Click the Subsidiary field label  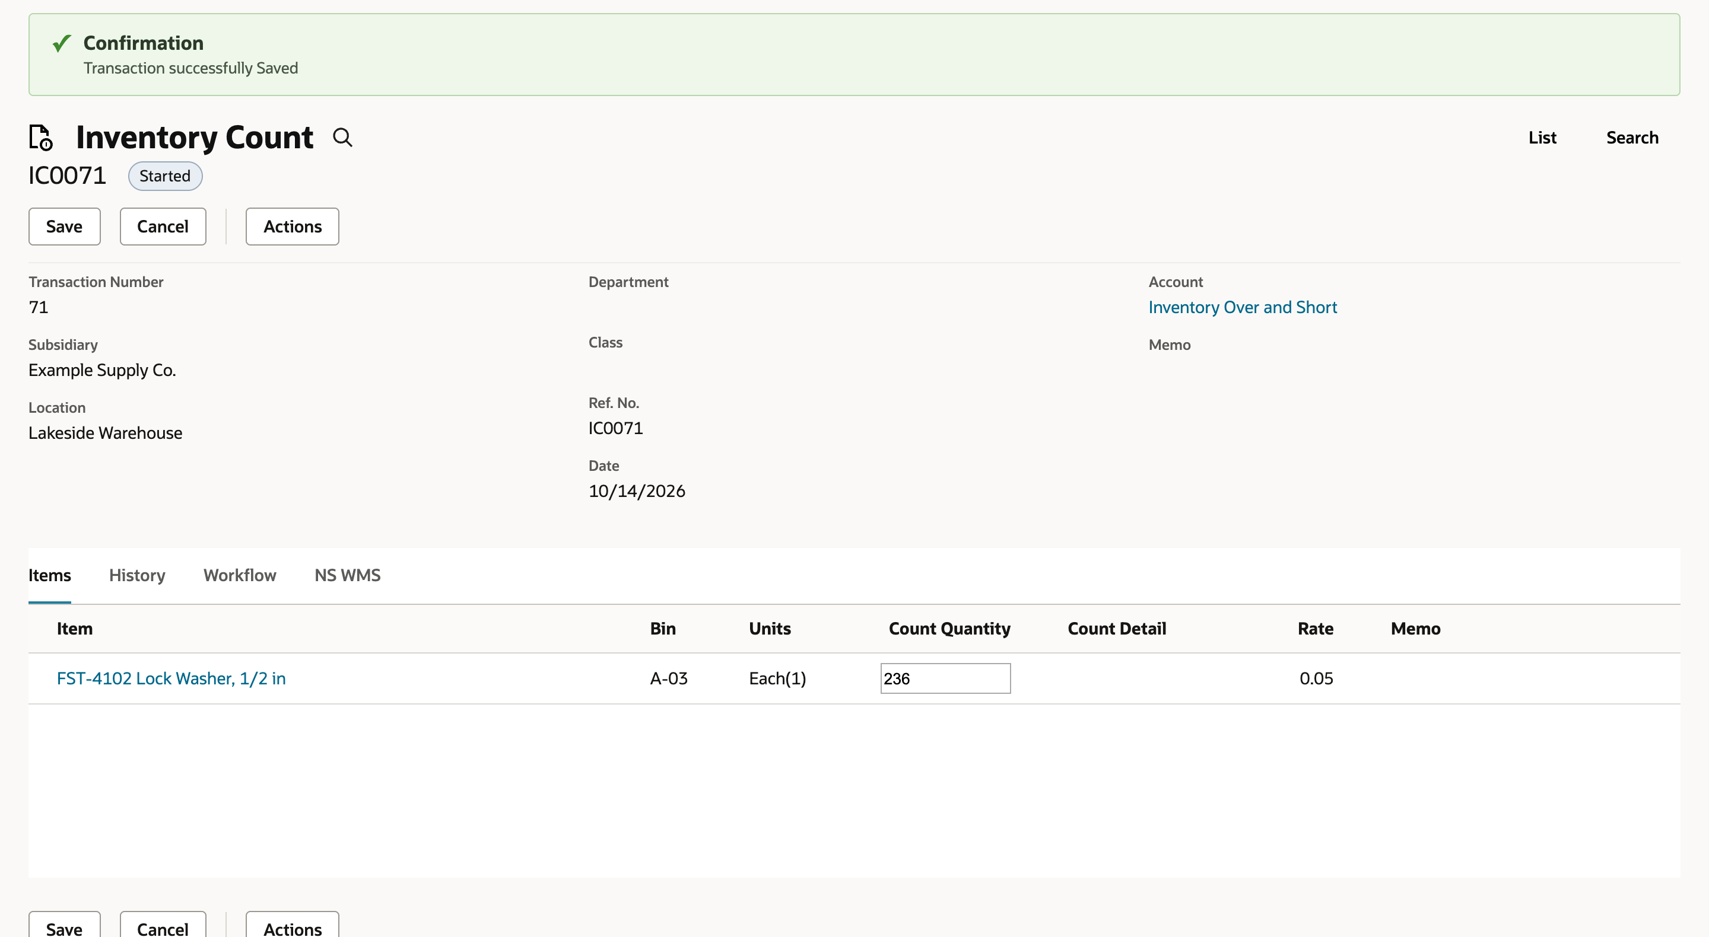[63, 345]
